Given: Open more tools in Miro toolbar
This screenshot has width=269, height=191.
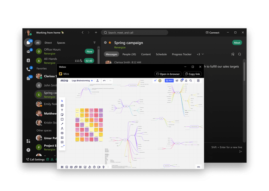Looking at the screenshot, I should pos(62,147).
